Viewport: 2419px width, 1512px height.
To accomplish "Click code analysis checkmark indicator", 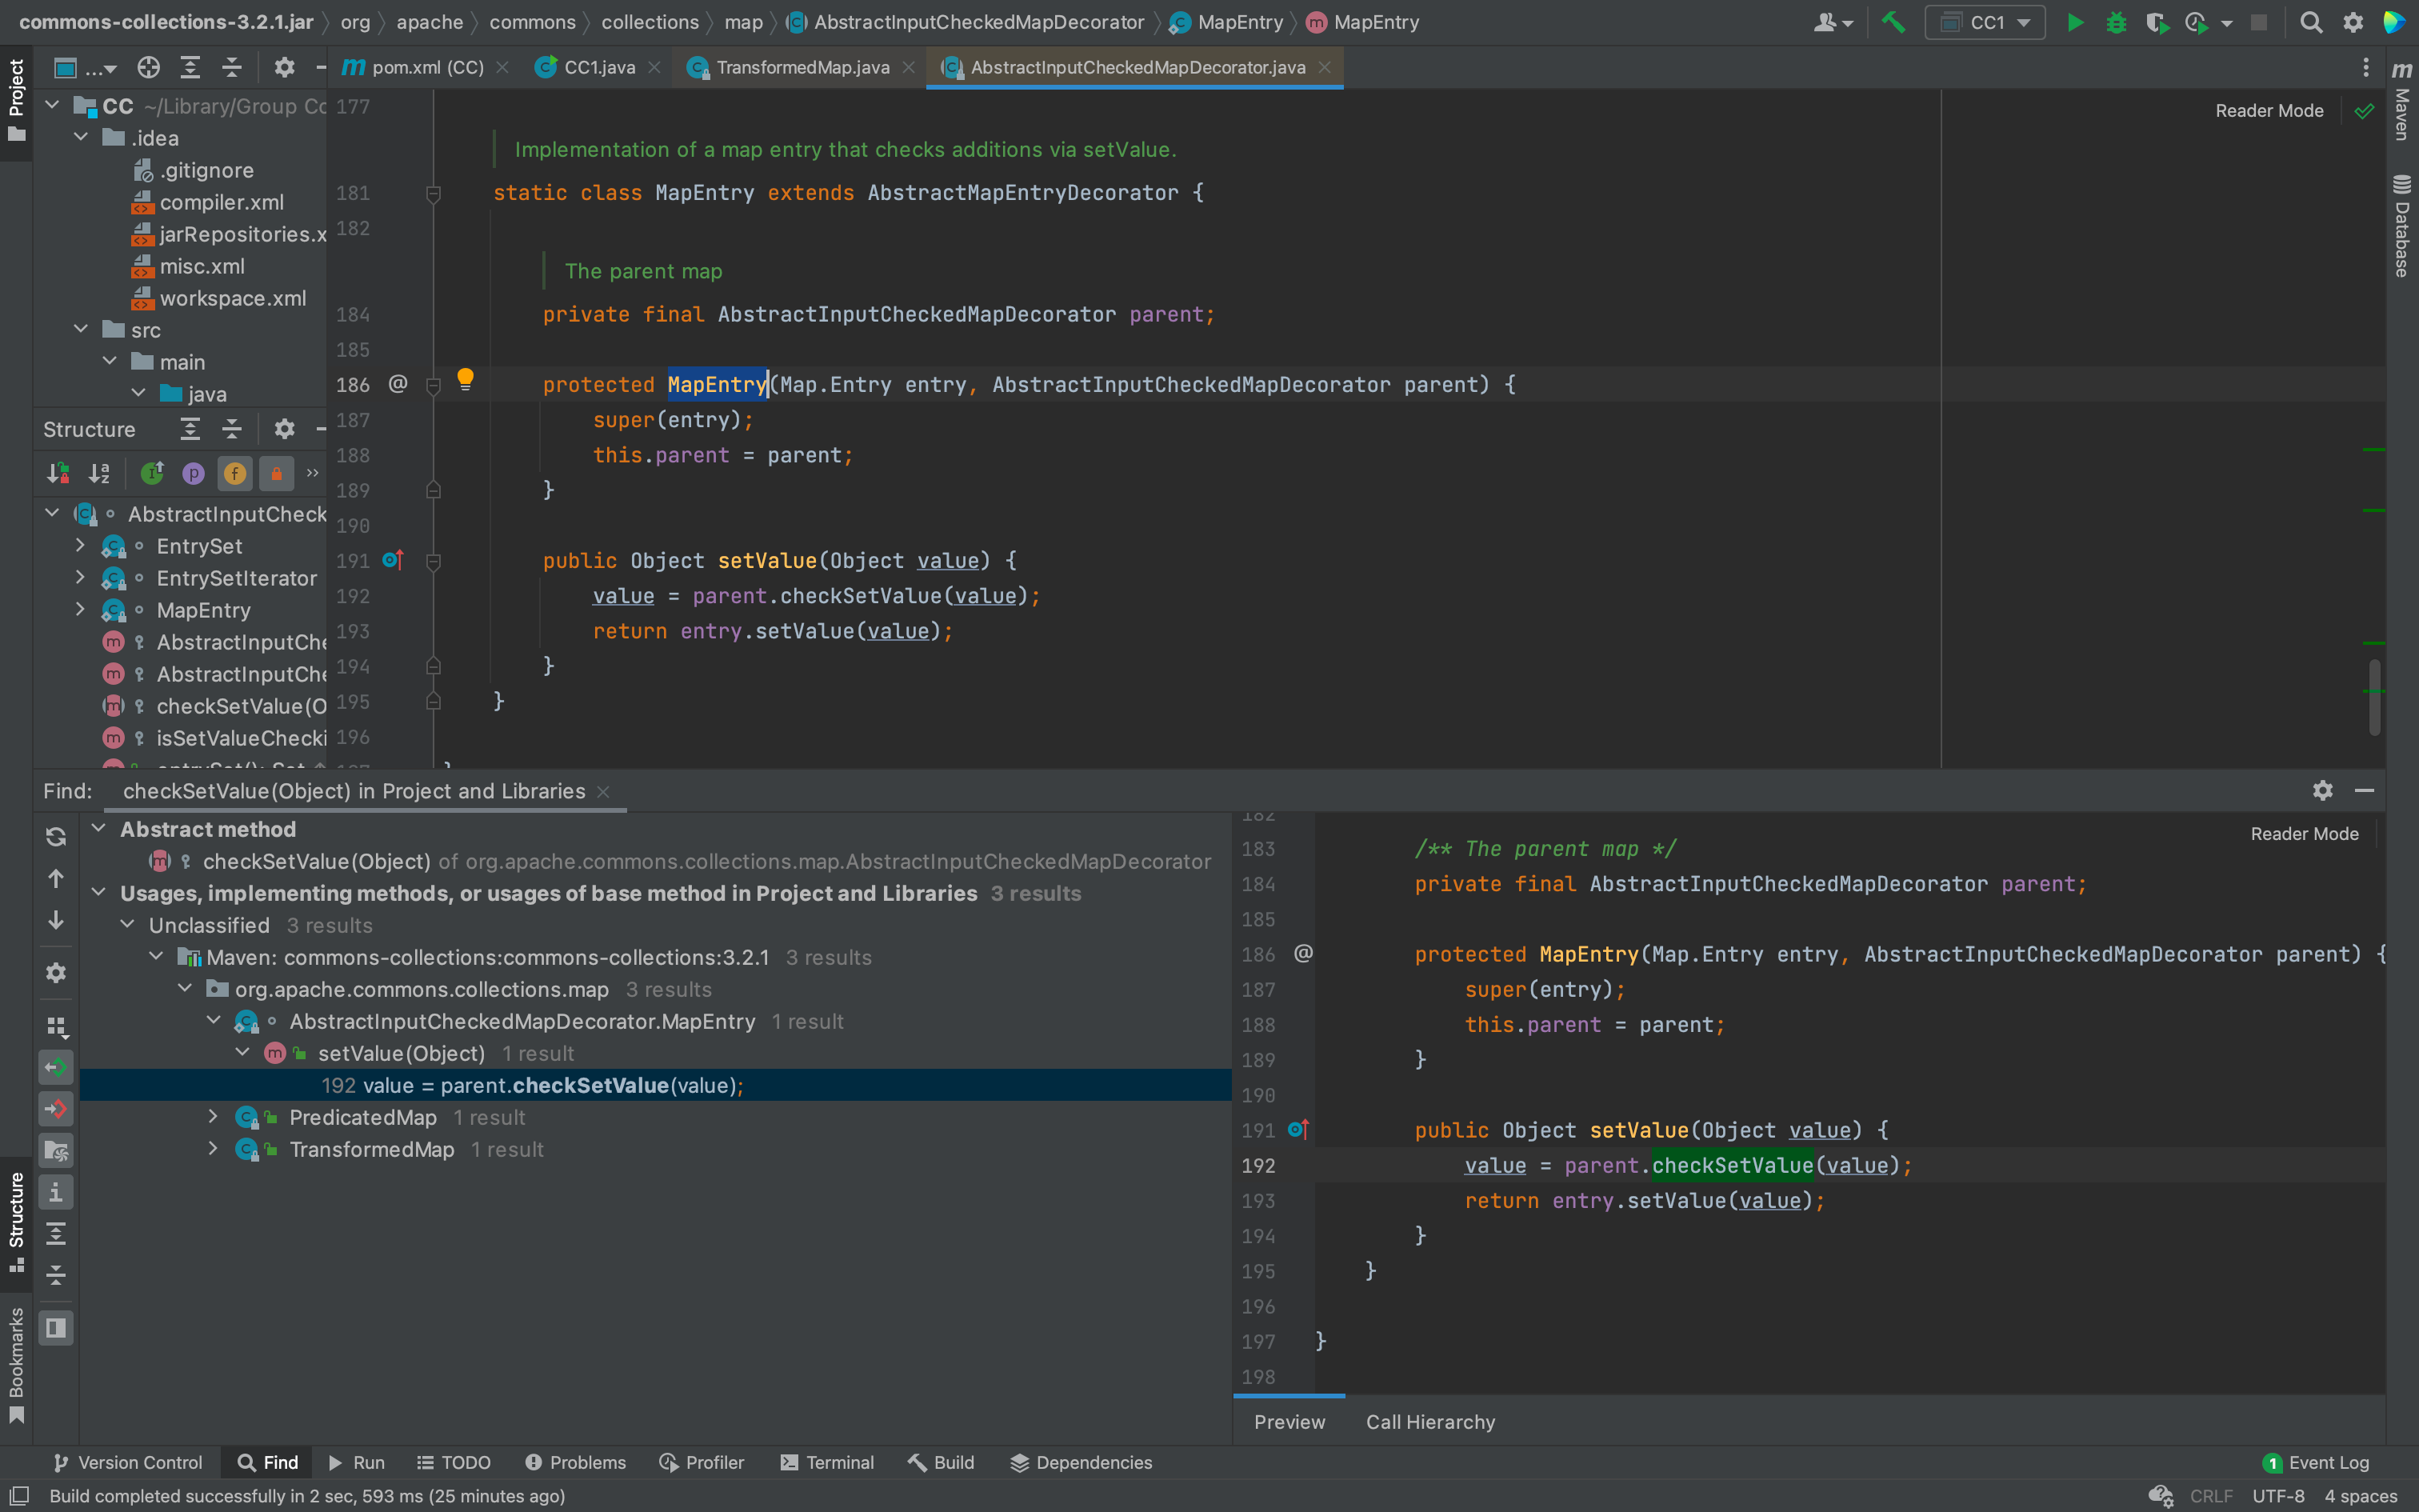I will [x=2364, y=111].
